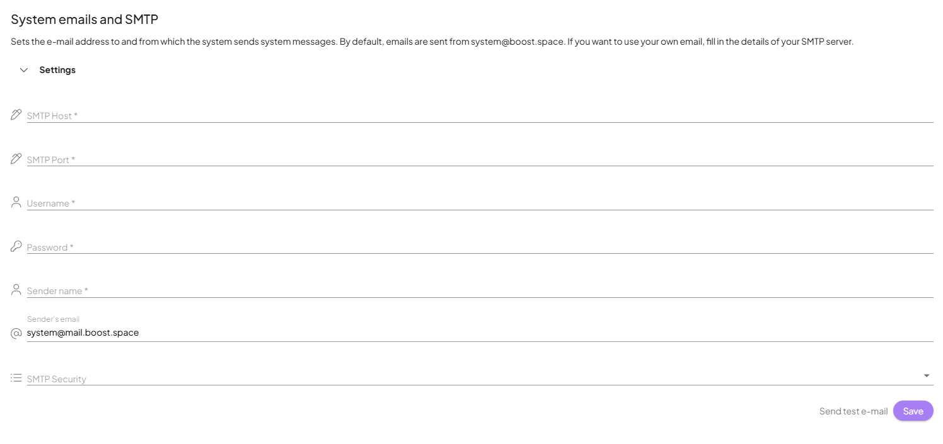Click the person icon next to Username

pyautogui.click(x=16, y=202)
